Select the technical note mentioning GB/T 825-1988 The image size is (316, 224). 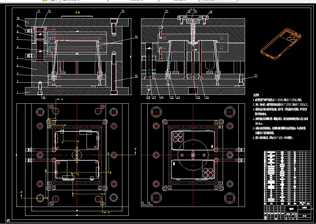coord(273,138)
